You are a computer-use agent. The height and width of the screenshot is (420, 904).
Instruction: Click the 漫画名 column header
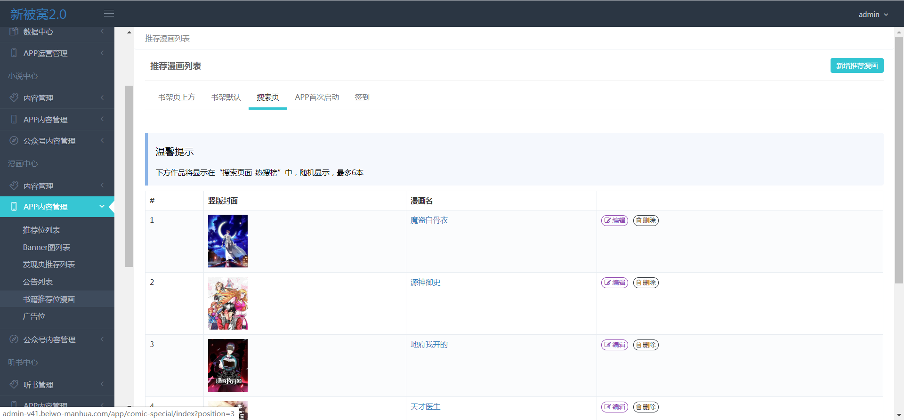click(421, 201)
